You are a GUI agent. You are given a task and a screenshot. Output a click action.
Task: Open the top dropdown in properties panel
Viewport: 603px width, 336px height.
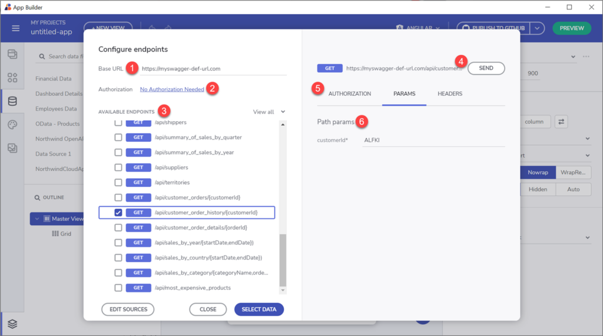click(x=573, y=56)
